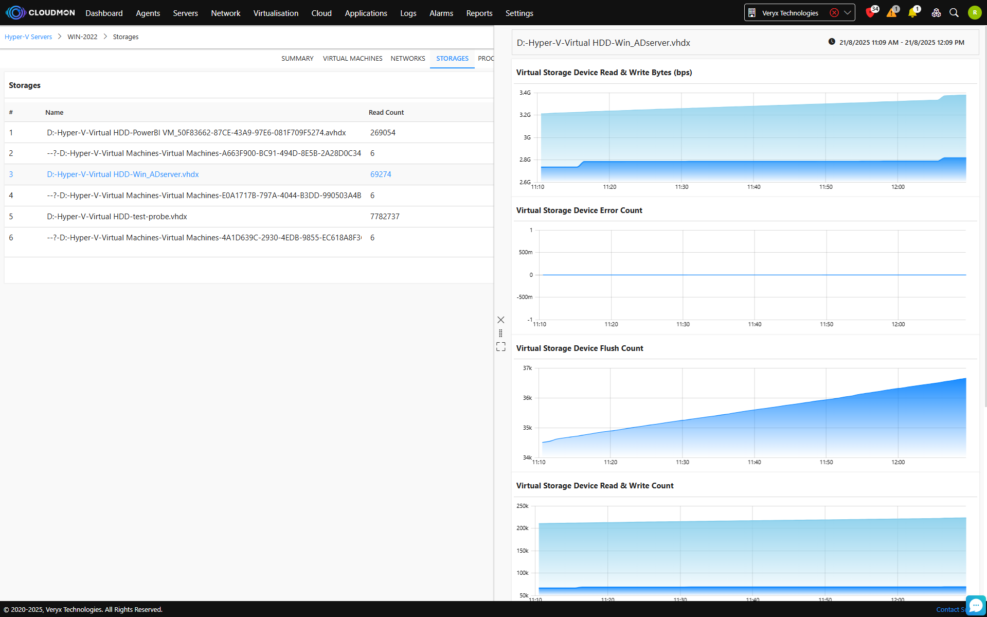Clear the Veryx Technologies selection

(x=834, y=13)
